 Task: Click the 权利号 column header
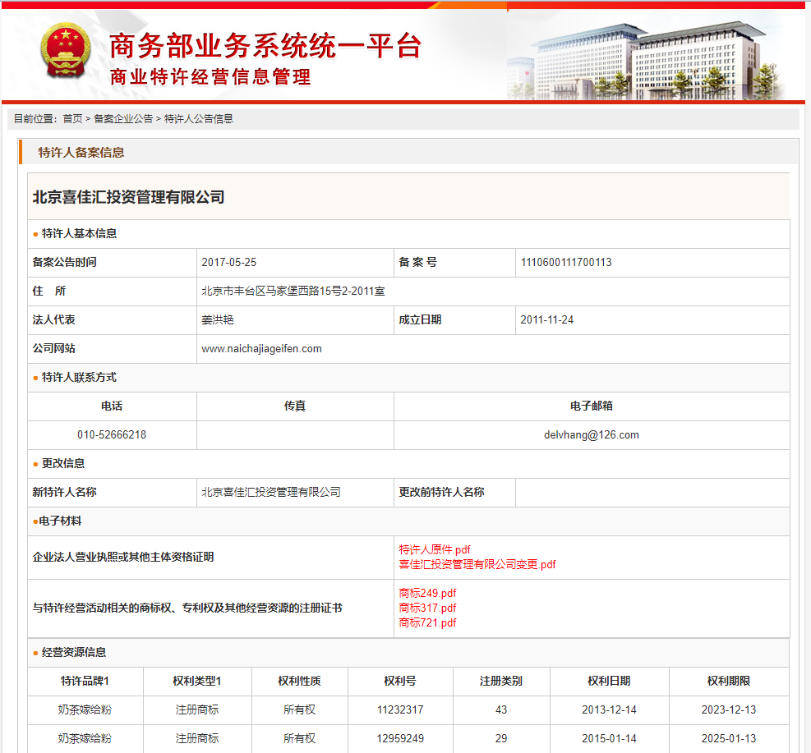[400, 682]
